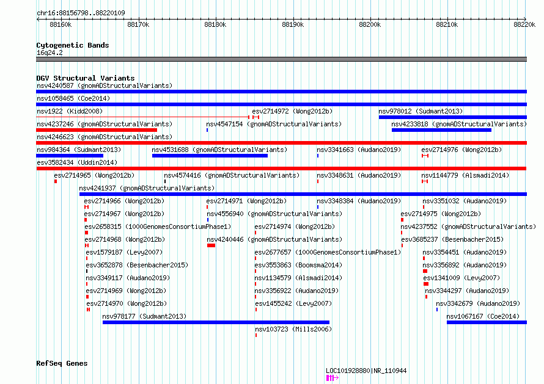Open nsv4237552 gnomAD variant label
The image size is (544, 384).
tap(468, 226)
